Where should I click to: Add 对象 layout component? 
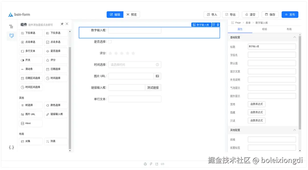[31, 141]
